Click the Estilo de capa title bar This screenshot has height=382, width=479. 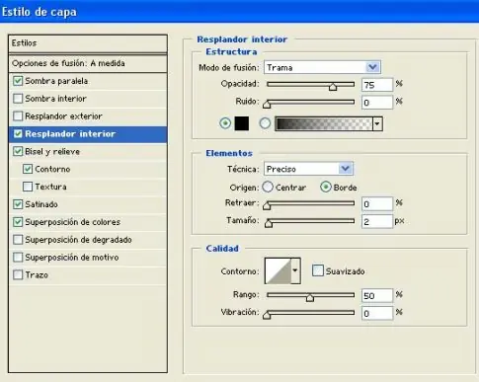point(239,12)
